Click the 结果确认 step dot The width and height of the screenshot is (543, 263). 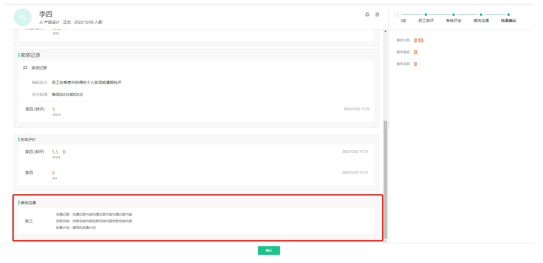click(x=508, y=14)
